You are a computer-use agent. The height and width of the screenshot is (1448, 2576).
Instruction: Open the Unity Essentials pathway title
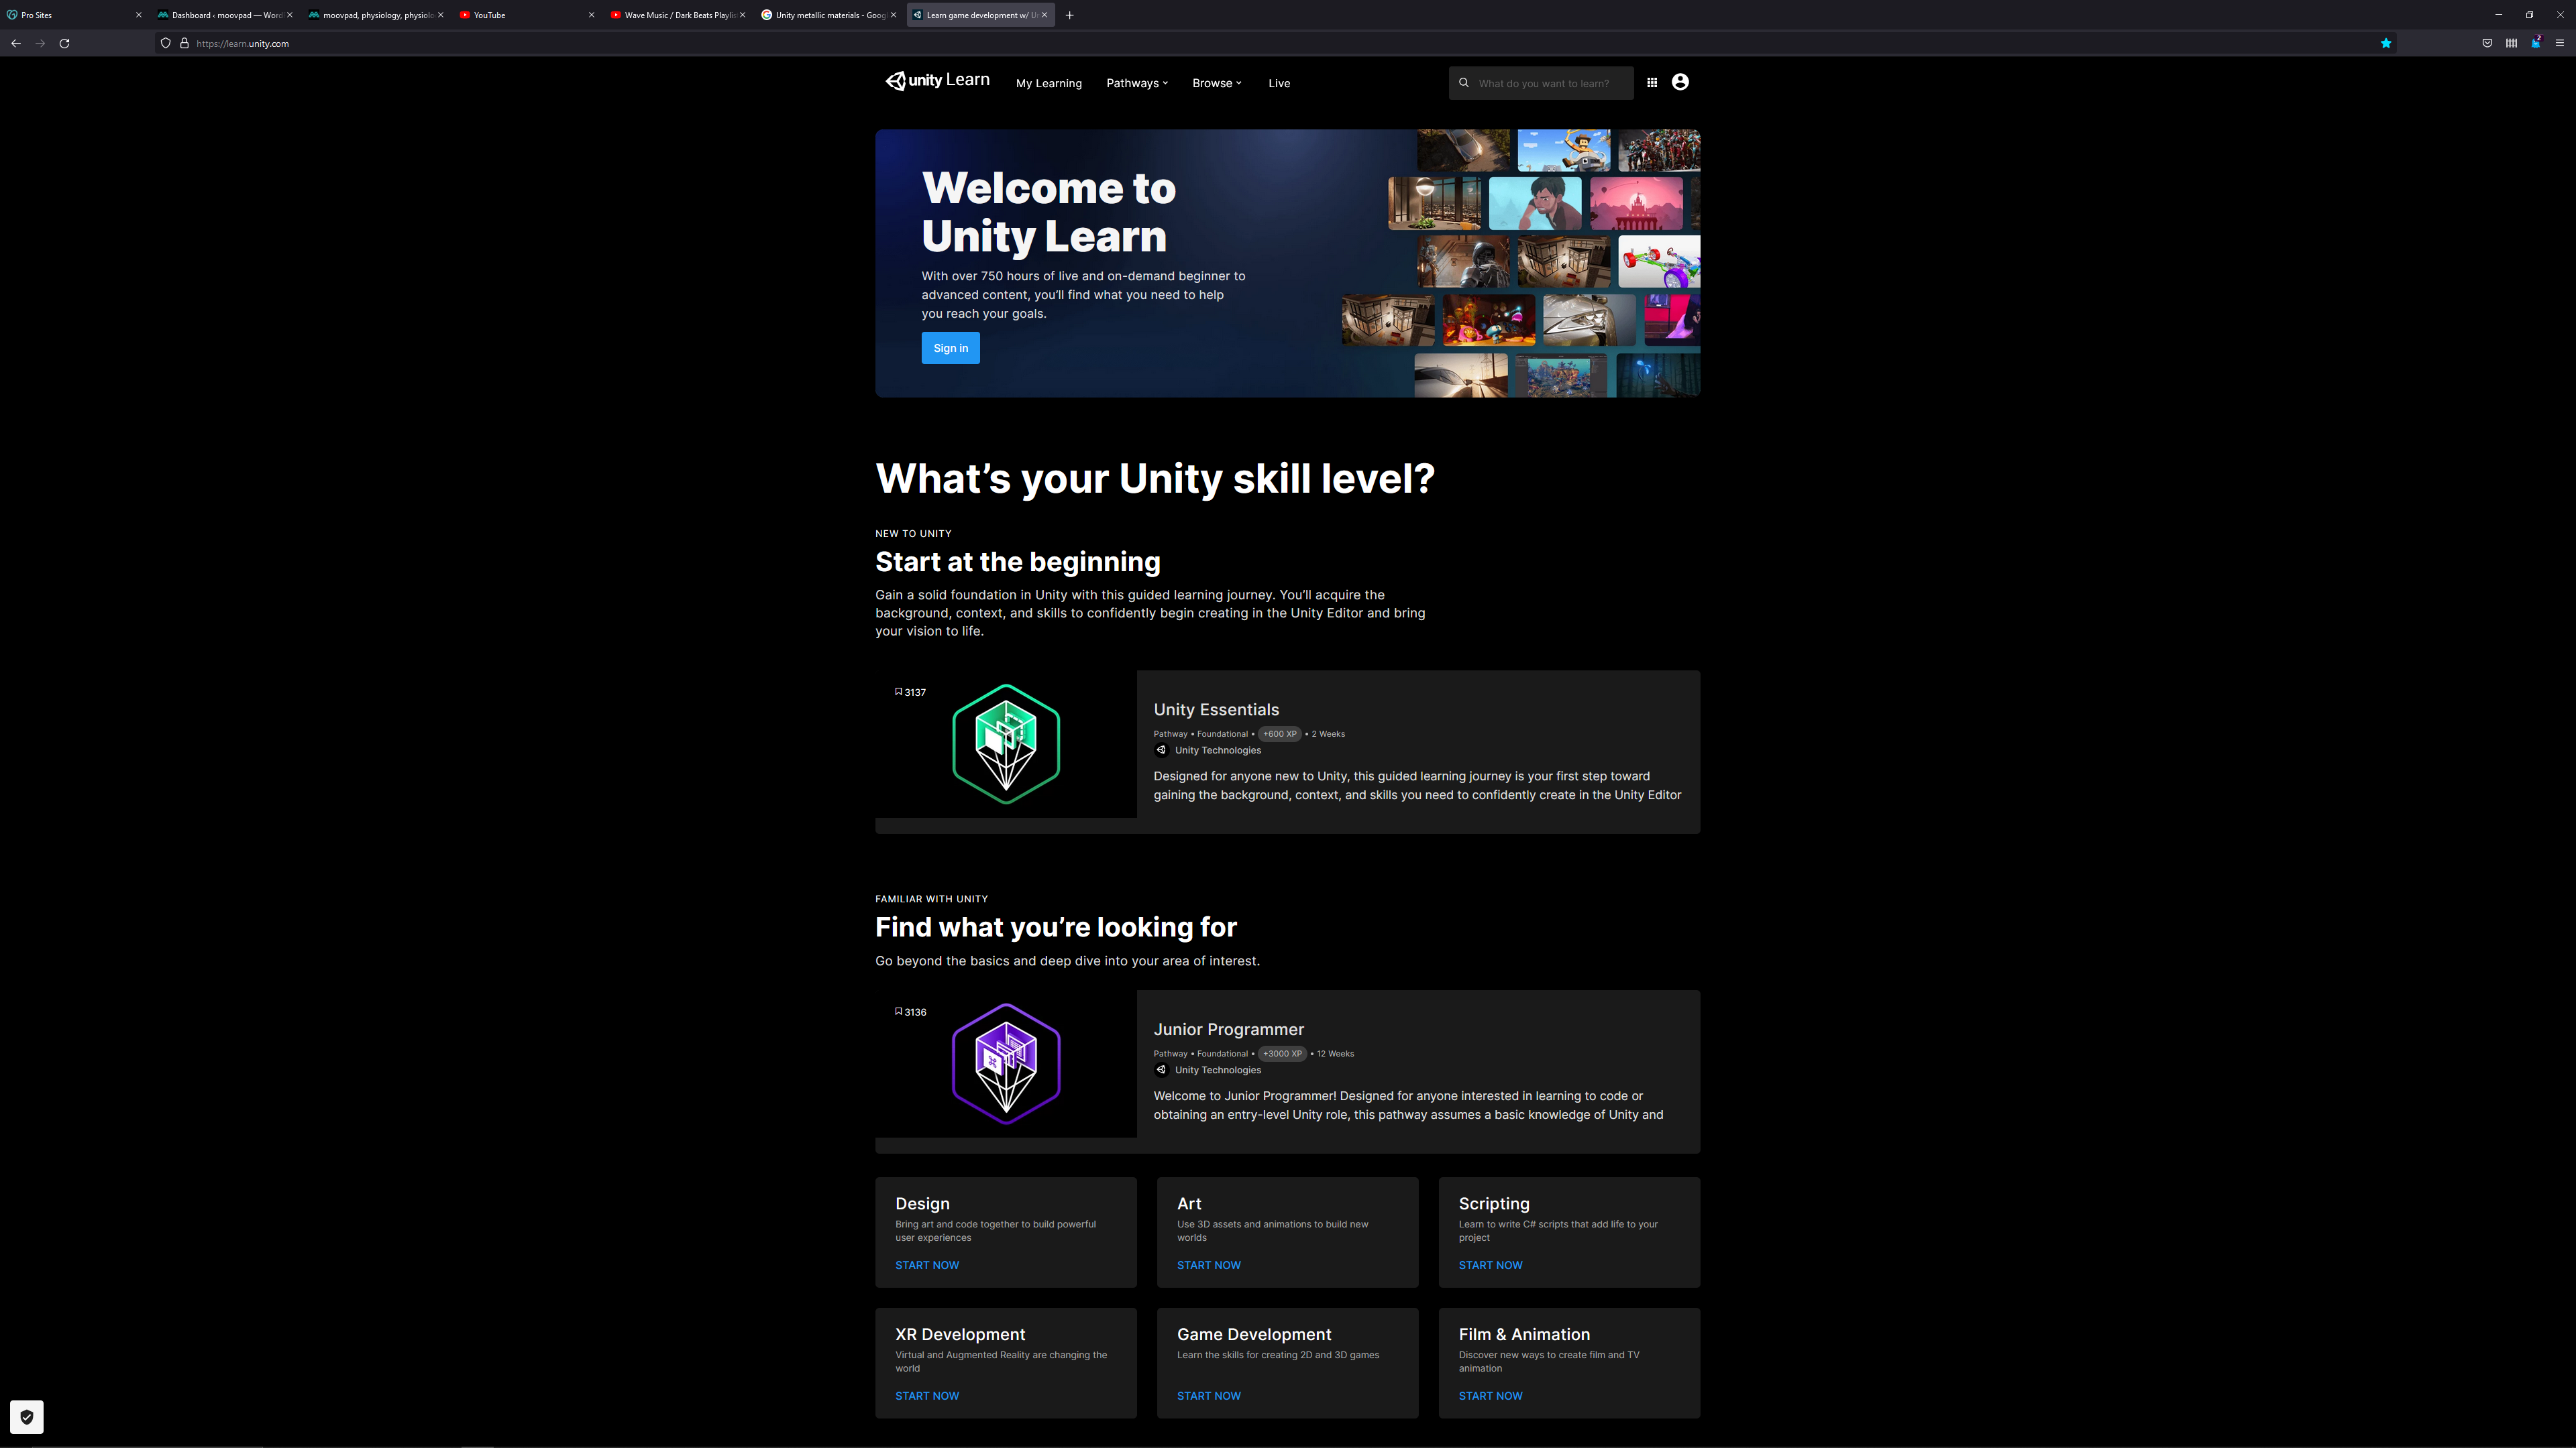(1216, 709)
